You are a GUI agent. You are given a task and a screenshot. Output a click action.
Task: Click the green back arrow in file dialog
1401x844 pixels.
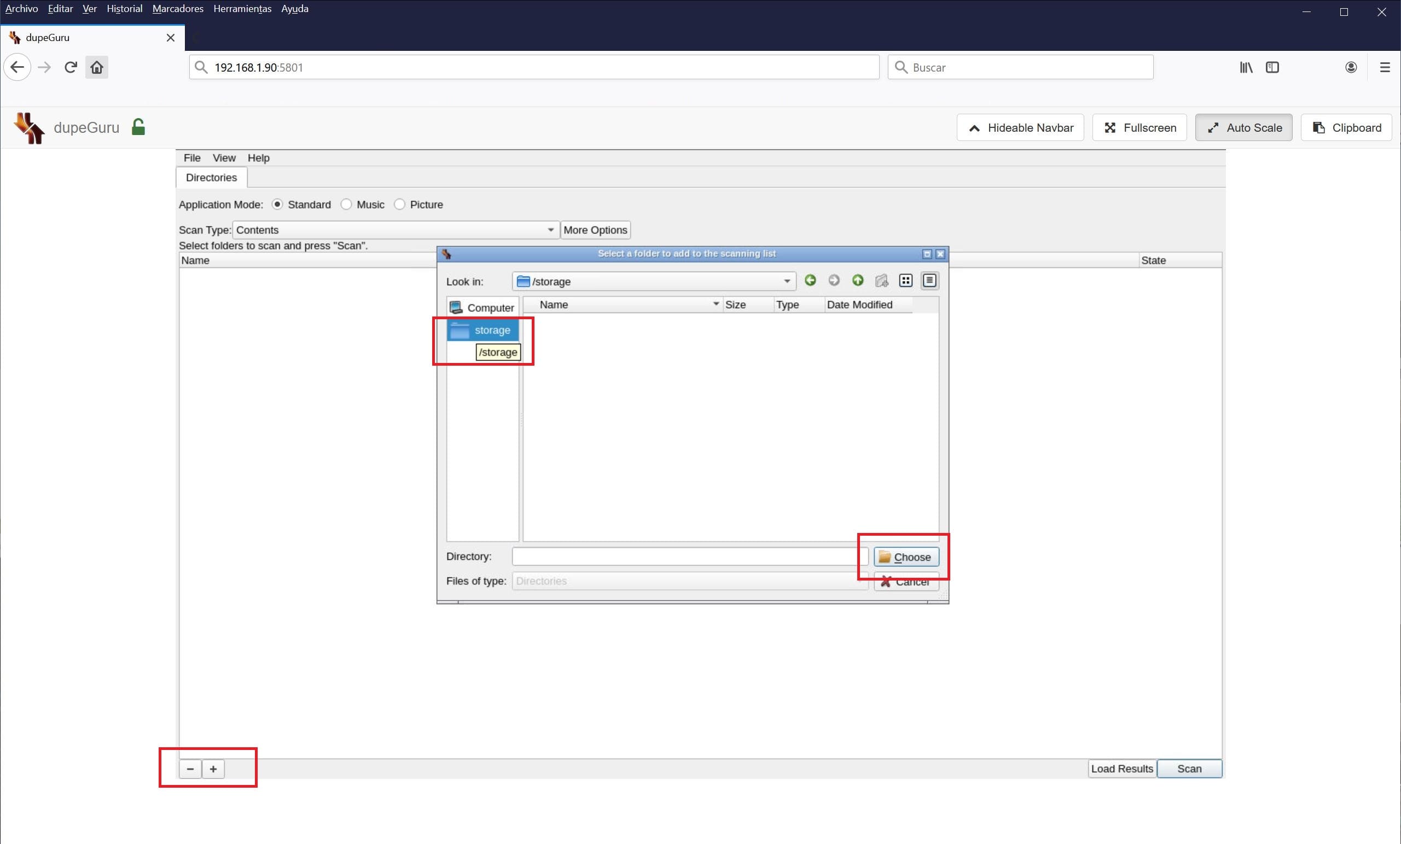[x=810, y=280]
